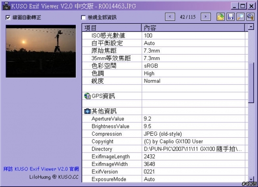Click the 項目 column header
This screenshot has width=258, height=187.
pyautogui.click(x=112, y=28)
